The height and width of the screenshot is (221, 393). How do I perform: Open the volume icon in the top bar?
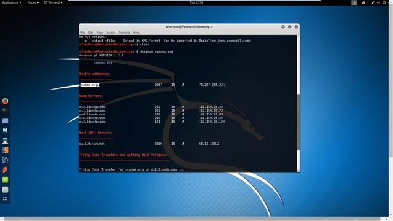point(378,2)
